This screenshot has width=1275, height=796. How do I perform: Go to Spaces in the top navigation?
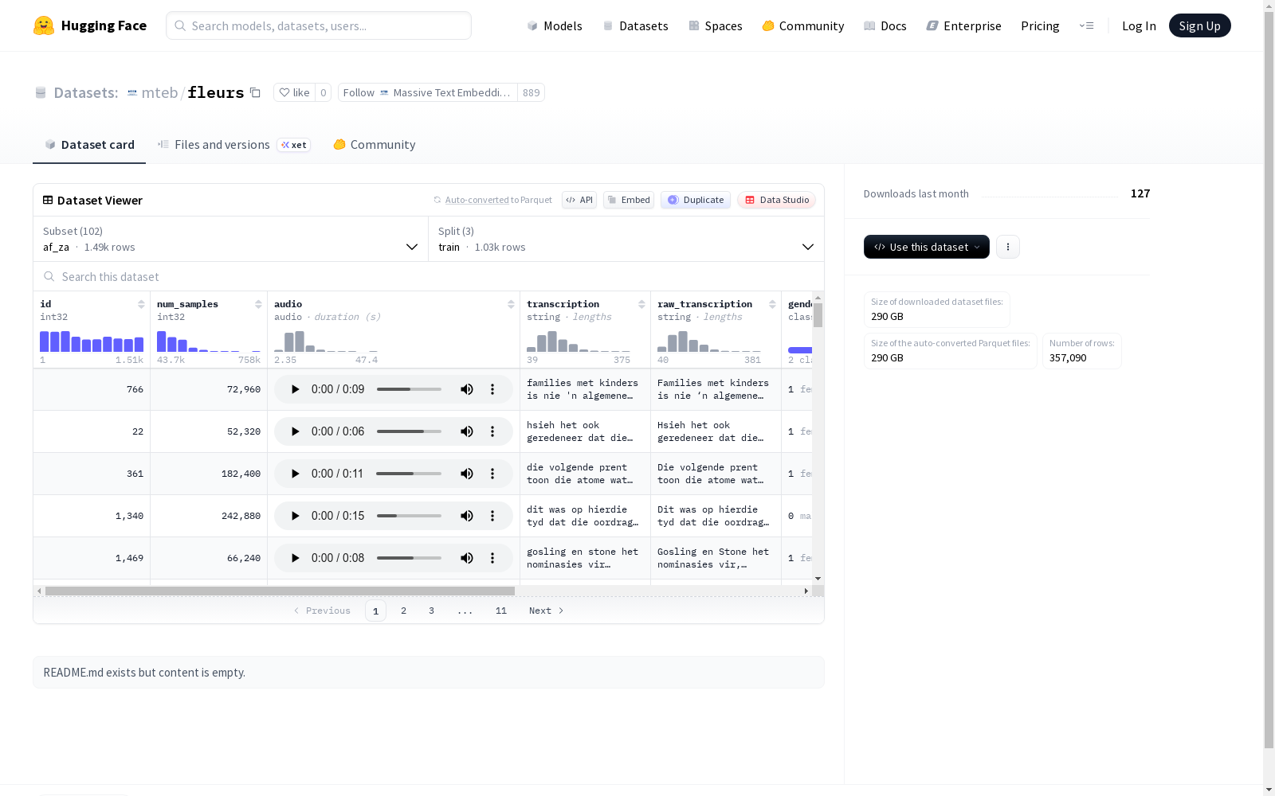pyautogui.click(x=716, y=25)
